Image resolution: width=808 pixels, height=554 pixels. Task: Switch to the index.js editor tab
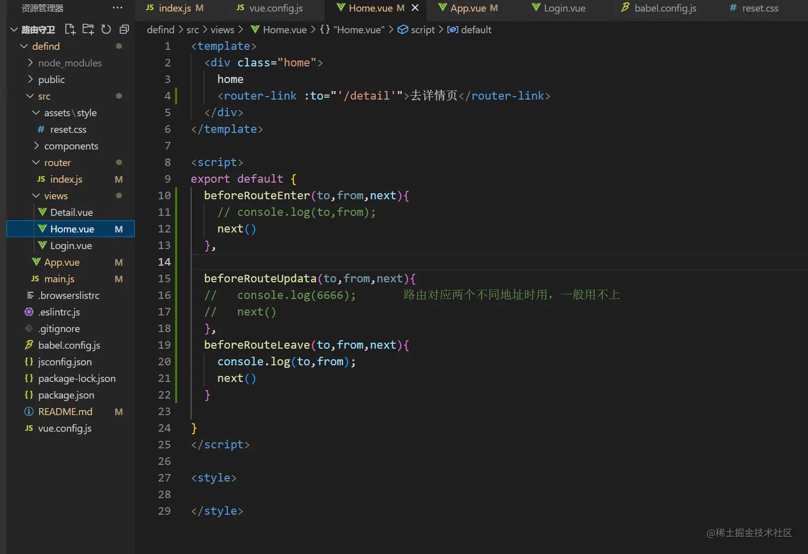175,8
